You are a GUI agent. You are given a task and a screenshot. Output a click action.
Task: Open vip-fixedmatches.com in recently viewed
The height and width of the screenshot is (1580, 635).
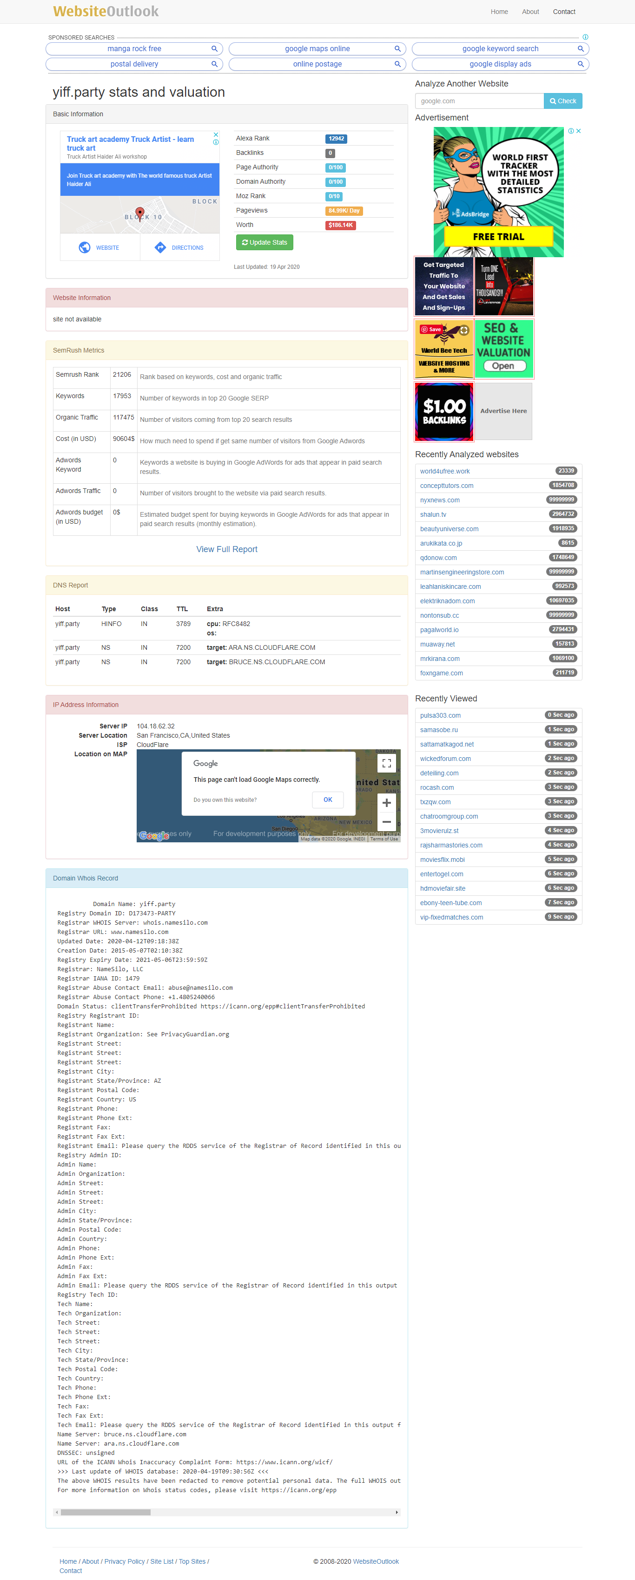coord(451,917)
